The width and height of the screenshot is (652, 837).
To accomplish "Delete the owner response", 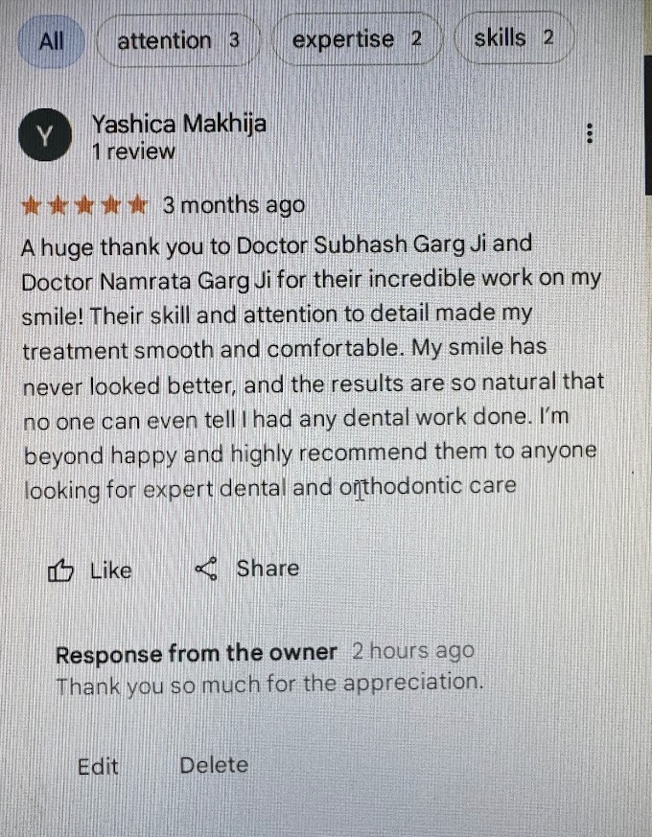I will (x=214, y=765).
